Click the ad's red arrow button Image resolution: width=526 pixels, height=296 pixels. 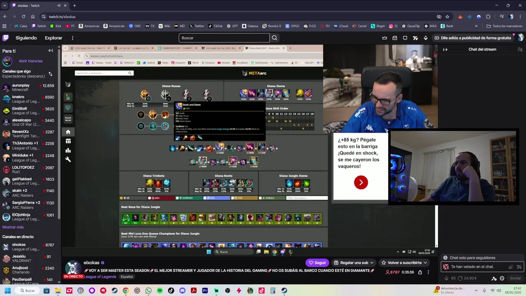(x=361, y=183)
